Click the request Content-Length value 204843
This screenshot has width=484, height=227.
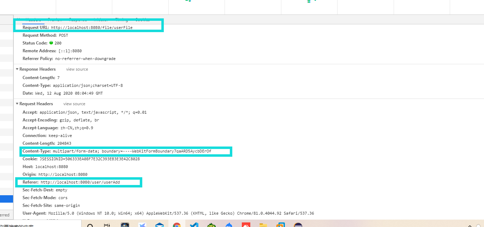tap(64, 143)
